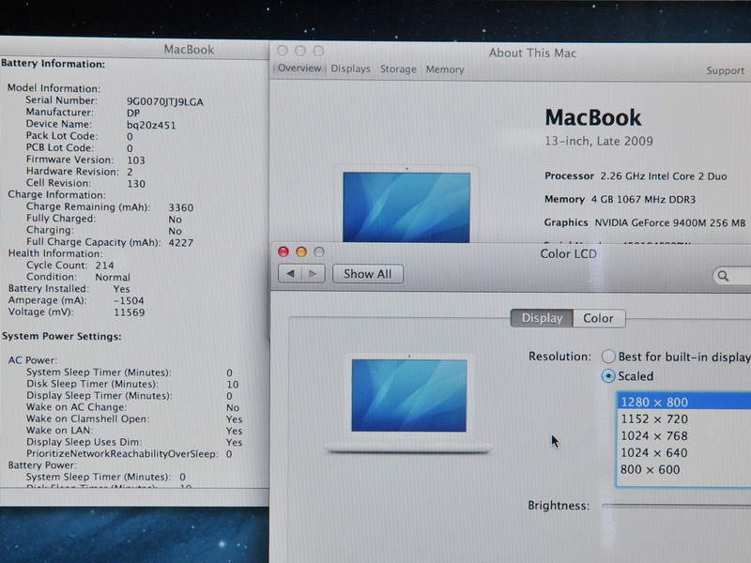This screenshot has width=751, height=563.
Task: Click the 13-inch, Late 2009 model text
Action: pyautogui.click(x=599, y=142)
